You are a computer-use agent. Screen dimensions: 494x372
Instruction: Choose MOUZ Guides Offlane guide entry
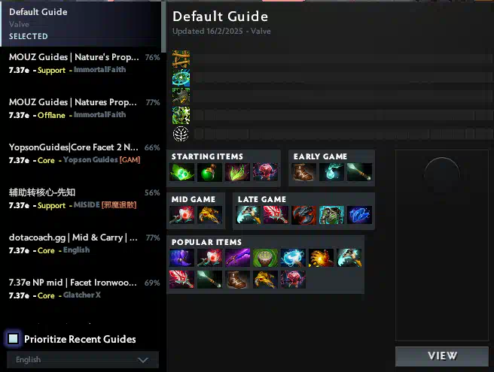click(83, 108)
